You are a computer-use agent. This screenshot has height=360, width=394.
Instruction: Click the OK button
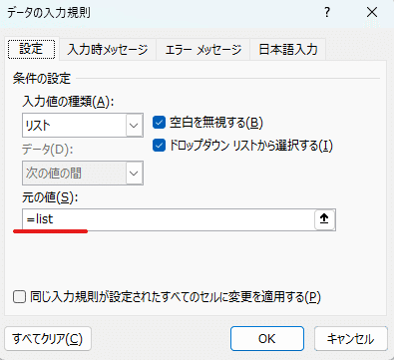267,339
